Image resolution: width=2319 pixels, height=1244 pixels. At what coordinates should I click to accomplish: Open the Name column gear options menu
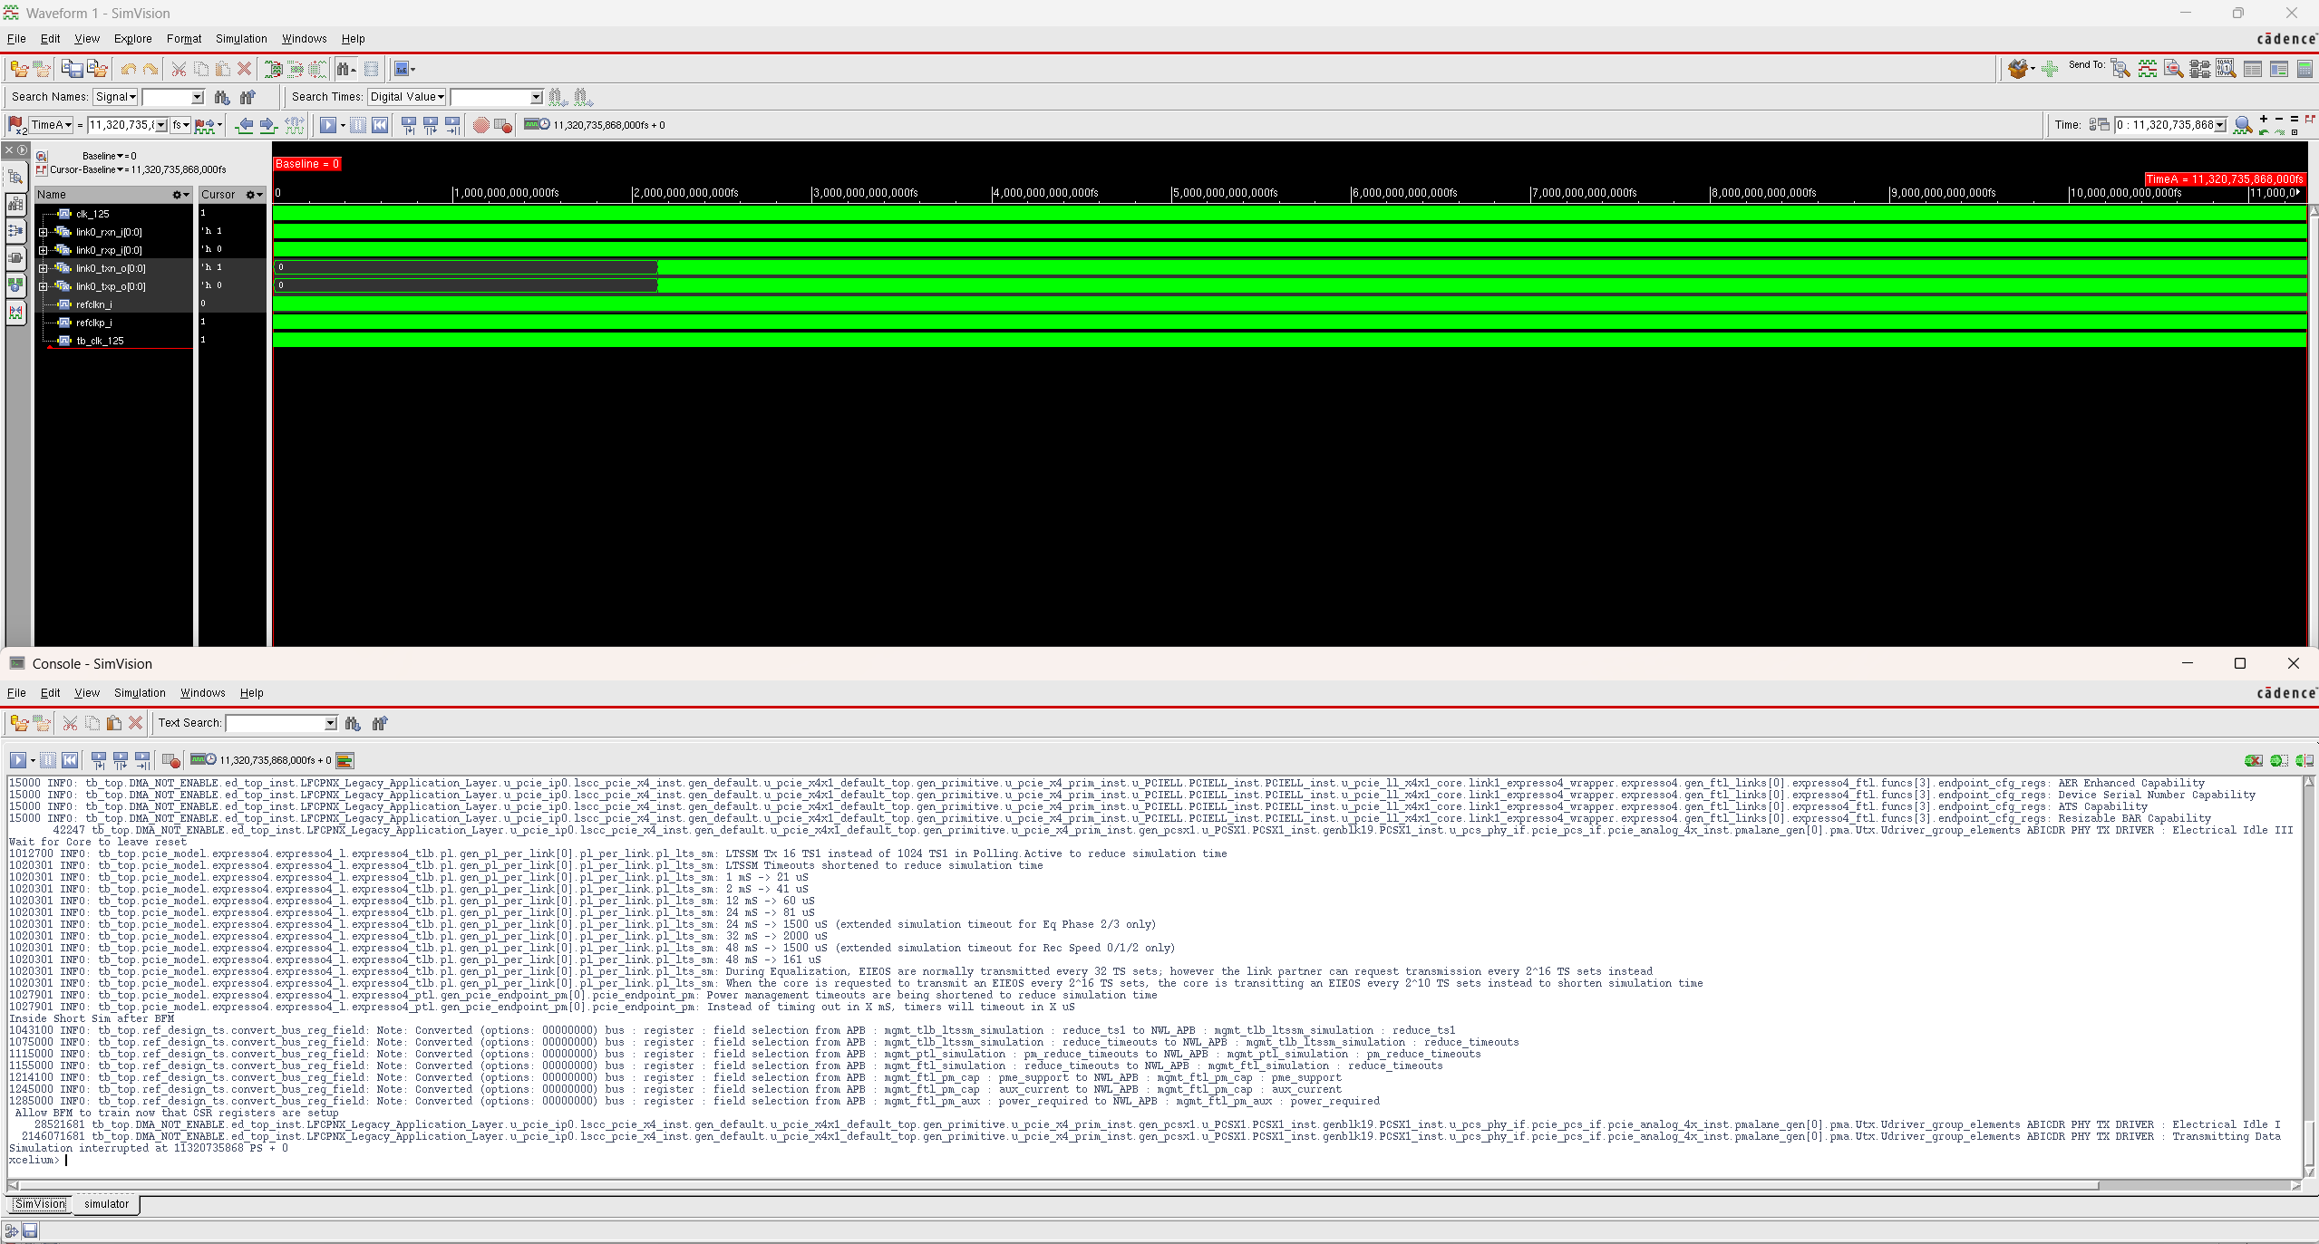point(180,195)
